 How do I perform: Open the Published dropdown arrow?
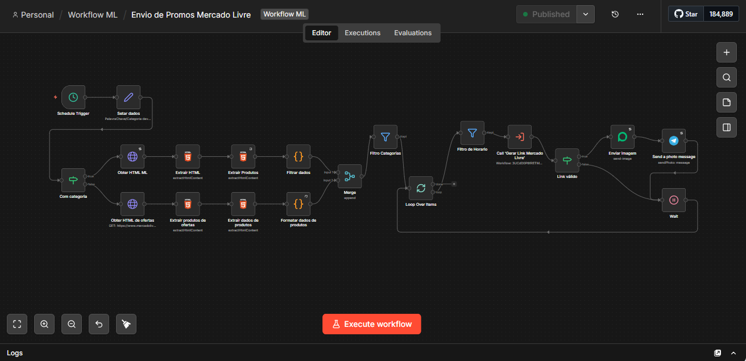pyautogui.click(x=586, y=14)
